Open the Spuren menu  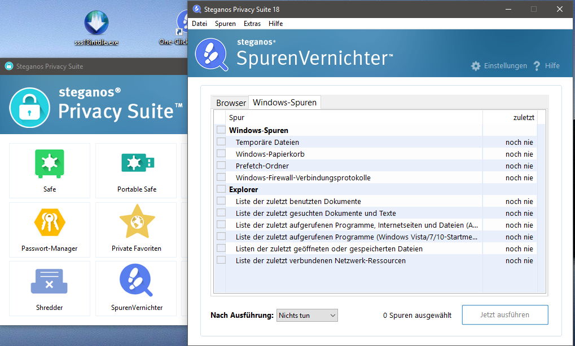(x=225, y=24)
